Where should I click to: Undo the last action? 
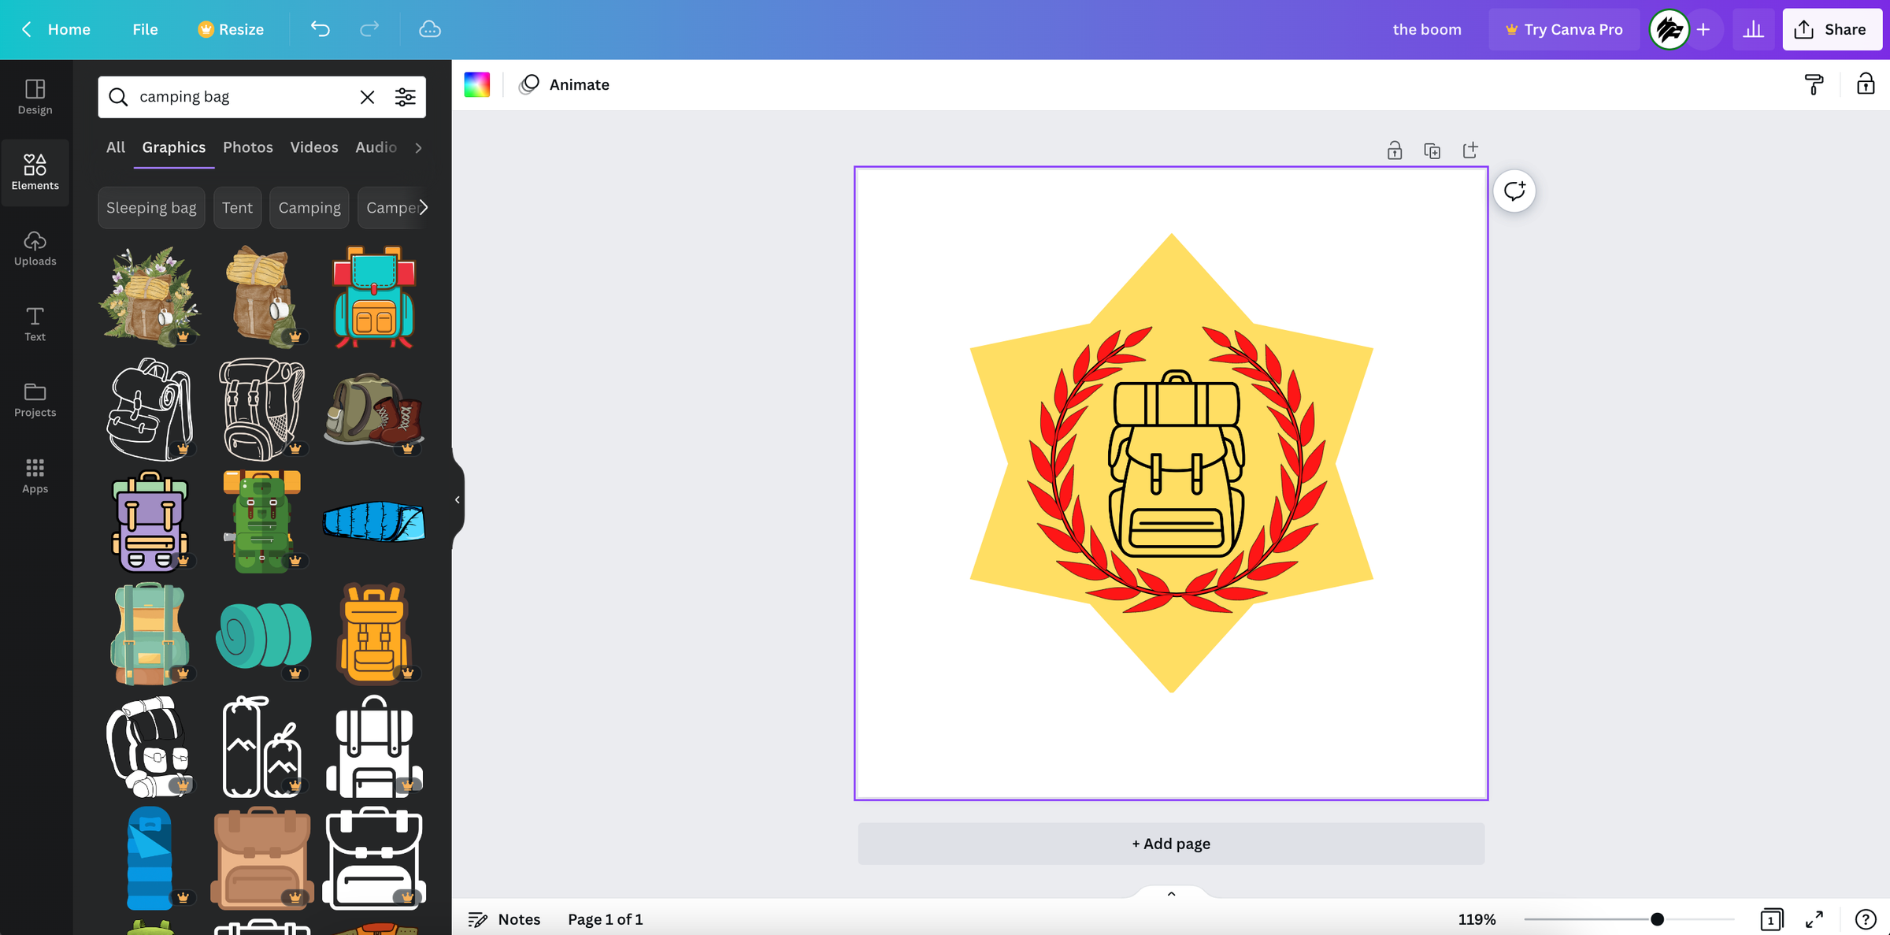pos(319,29)
